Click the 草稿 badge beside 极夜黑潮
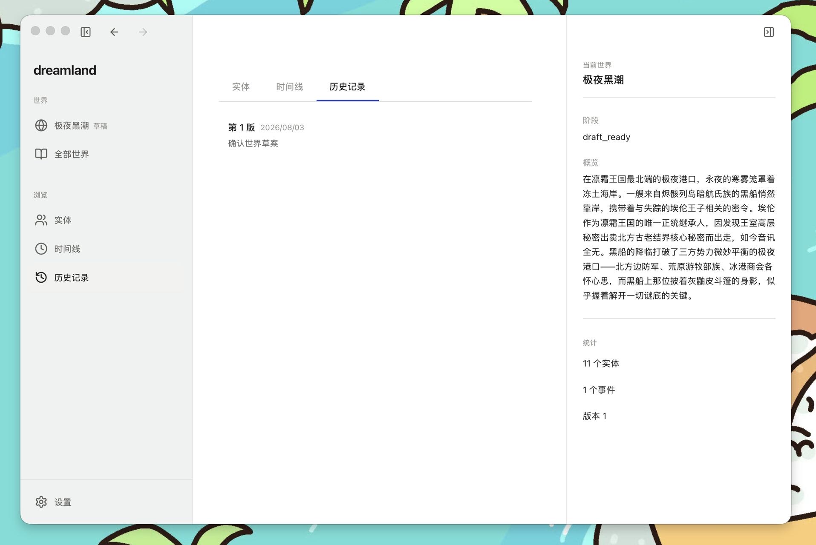This screenshot has height=545, width=816. (x=100, y=126)
